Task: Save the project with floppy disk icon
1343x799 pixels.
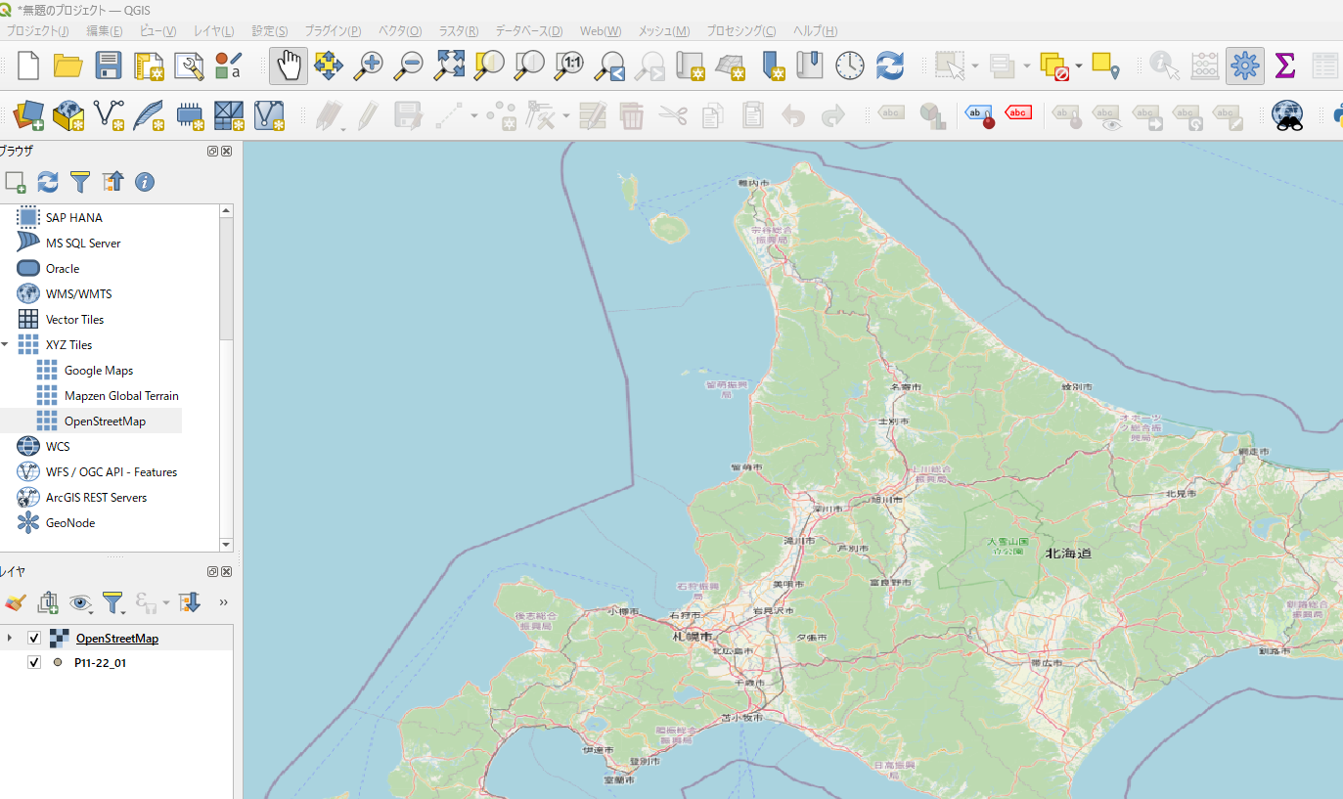Action: [108, 67]
